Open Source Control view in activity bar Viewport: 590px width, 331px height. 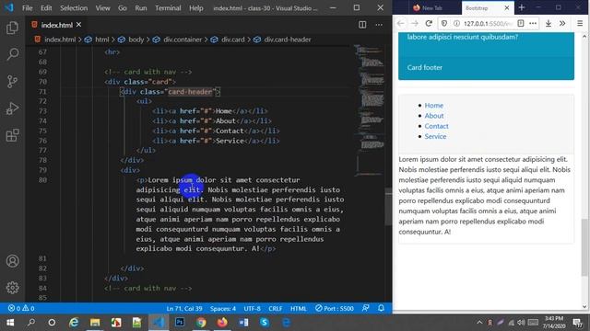point(12,82)
